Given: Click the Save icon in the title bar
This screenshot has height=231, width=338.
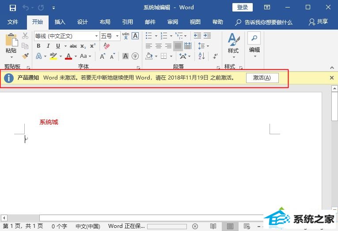Looking at the screenshot, I should [12, 8].
